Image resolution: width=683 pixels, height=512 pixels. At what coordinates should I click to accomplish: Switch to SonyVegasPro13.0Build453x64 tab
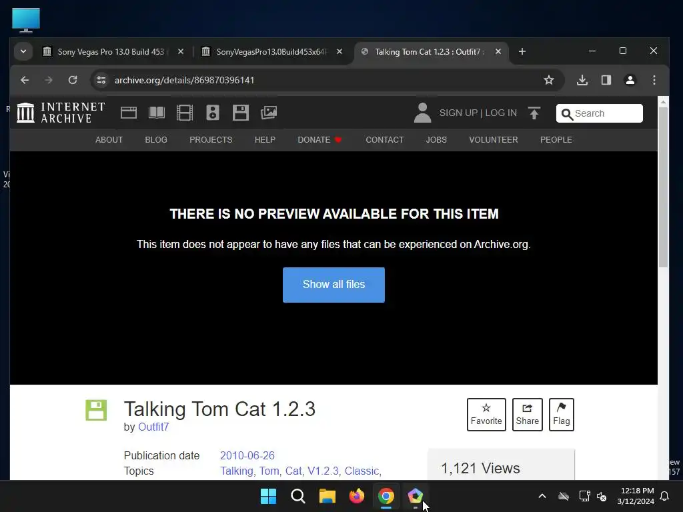point(270,52)
